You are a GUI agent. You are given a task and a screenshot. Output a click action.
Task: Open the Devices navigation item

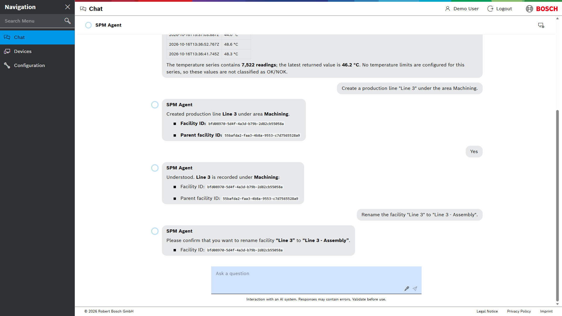pyautogui.click(x=37, y=51)
